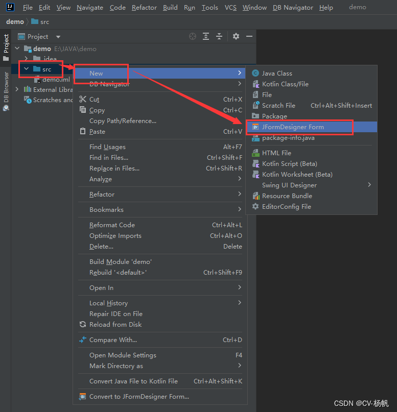Viewport: 397px width, 412px height.
Task: Choose Find Usages
Action: [160, 147]
